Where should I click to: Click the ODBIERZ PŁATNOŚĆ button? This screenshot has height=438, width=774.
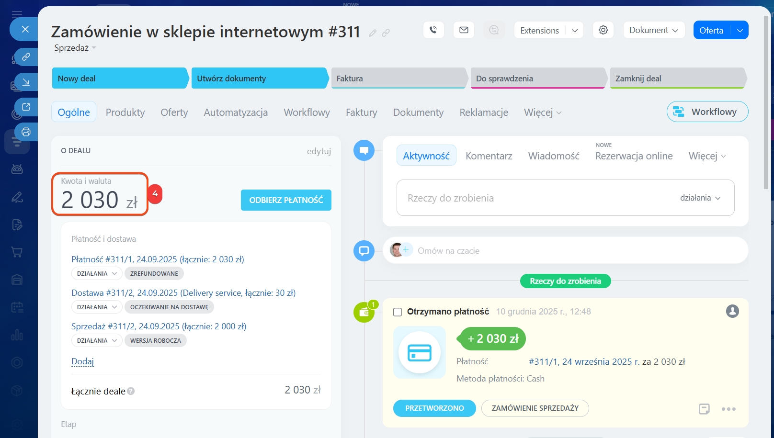click(286, 200)
